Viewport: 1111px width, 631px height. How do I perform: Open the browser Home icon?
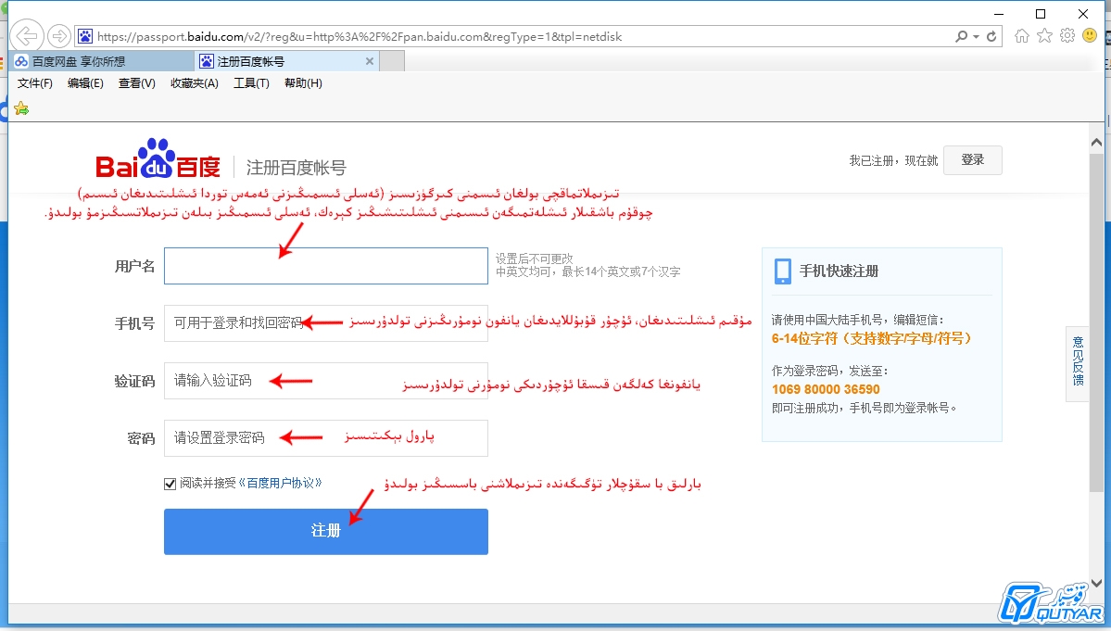(1022, 35)
